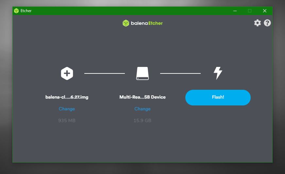Change the Multi-Rea...SB Device drive
285x174 pixels.
142,109
